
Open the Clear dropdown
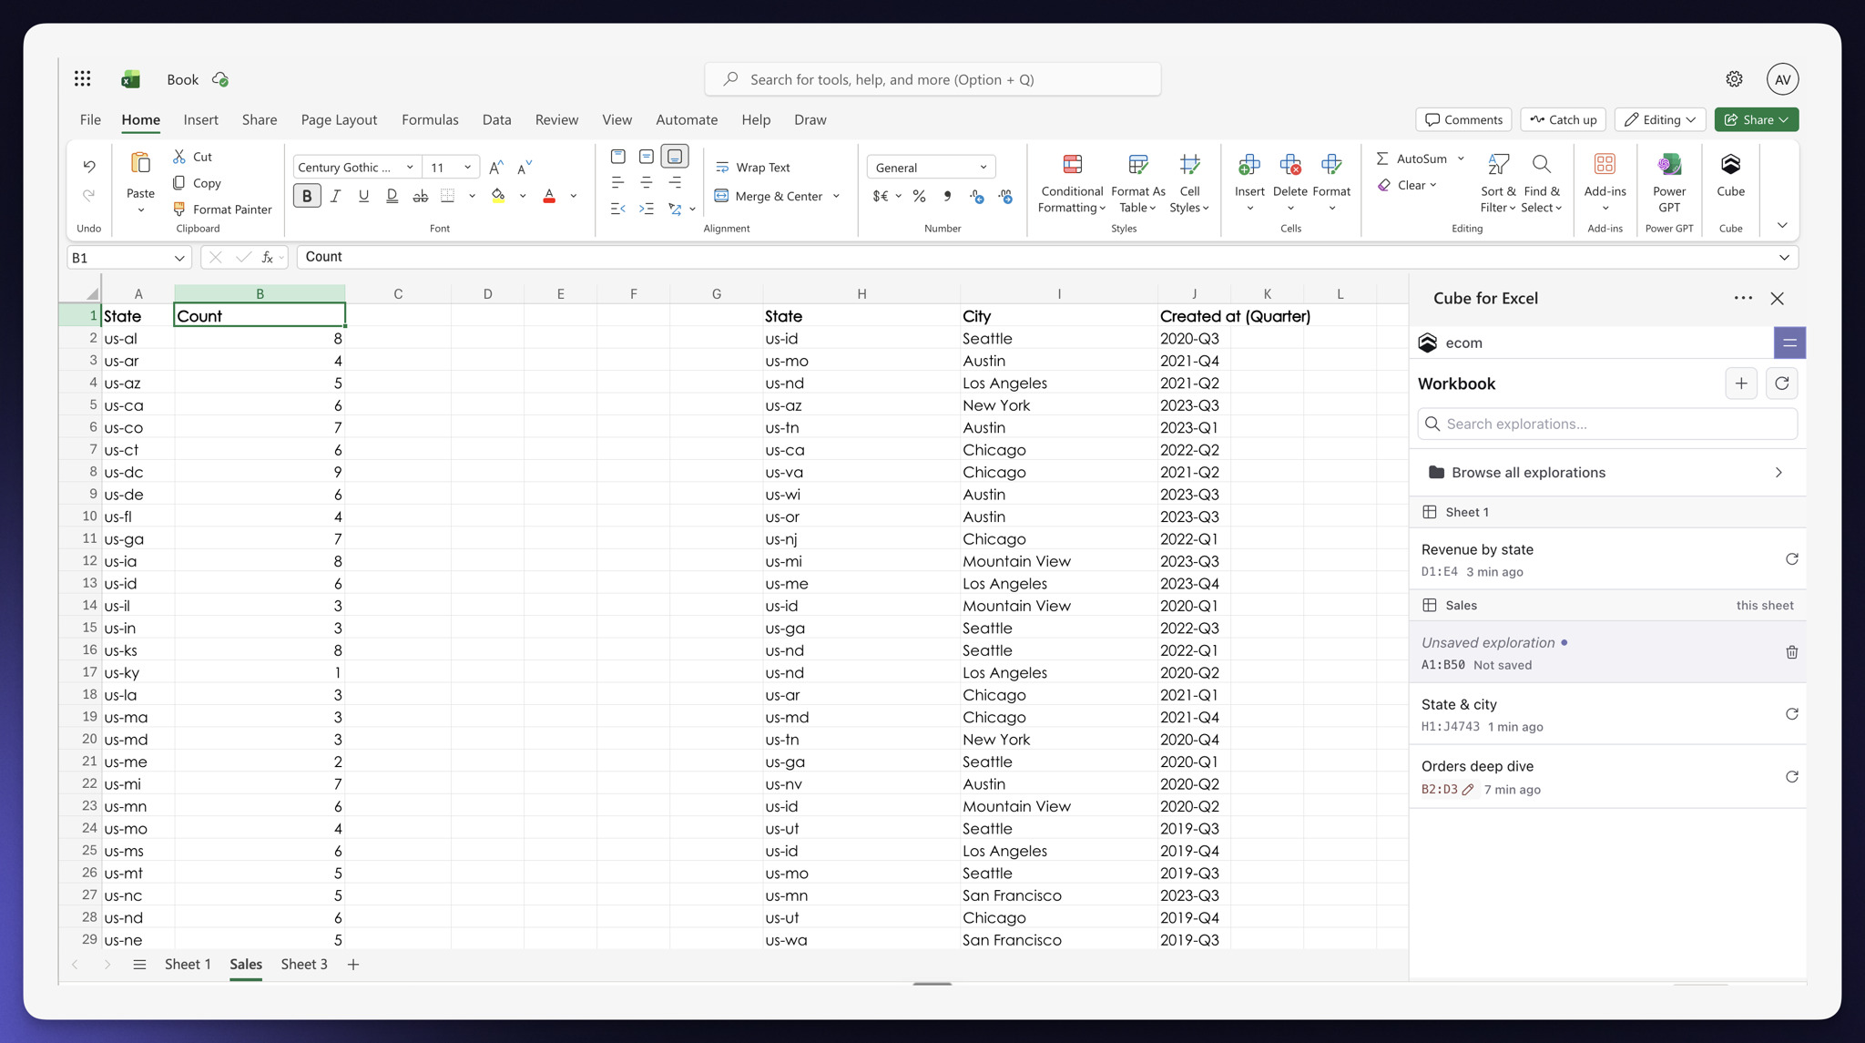tap(1407, 185)
